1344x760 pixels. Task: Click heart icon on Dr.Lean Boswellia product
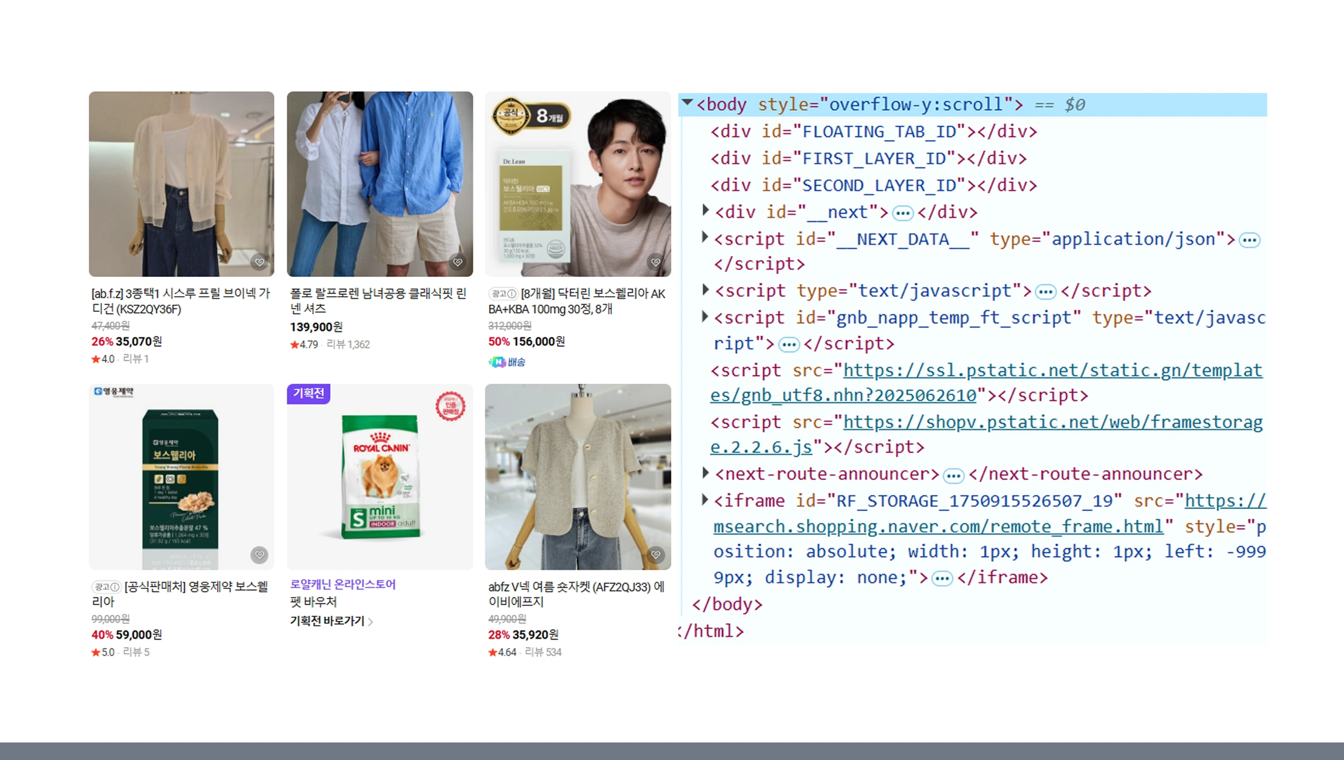point(655,262)
